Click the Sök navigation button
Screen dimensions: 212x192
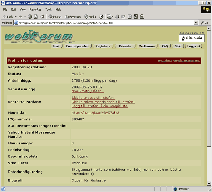click(178, 46)
